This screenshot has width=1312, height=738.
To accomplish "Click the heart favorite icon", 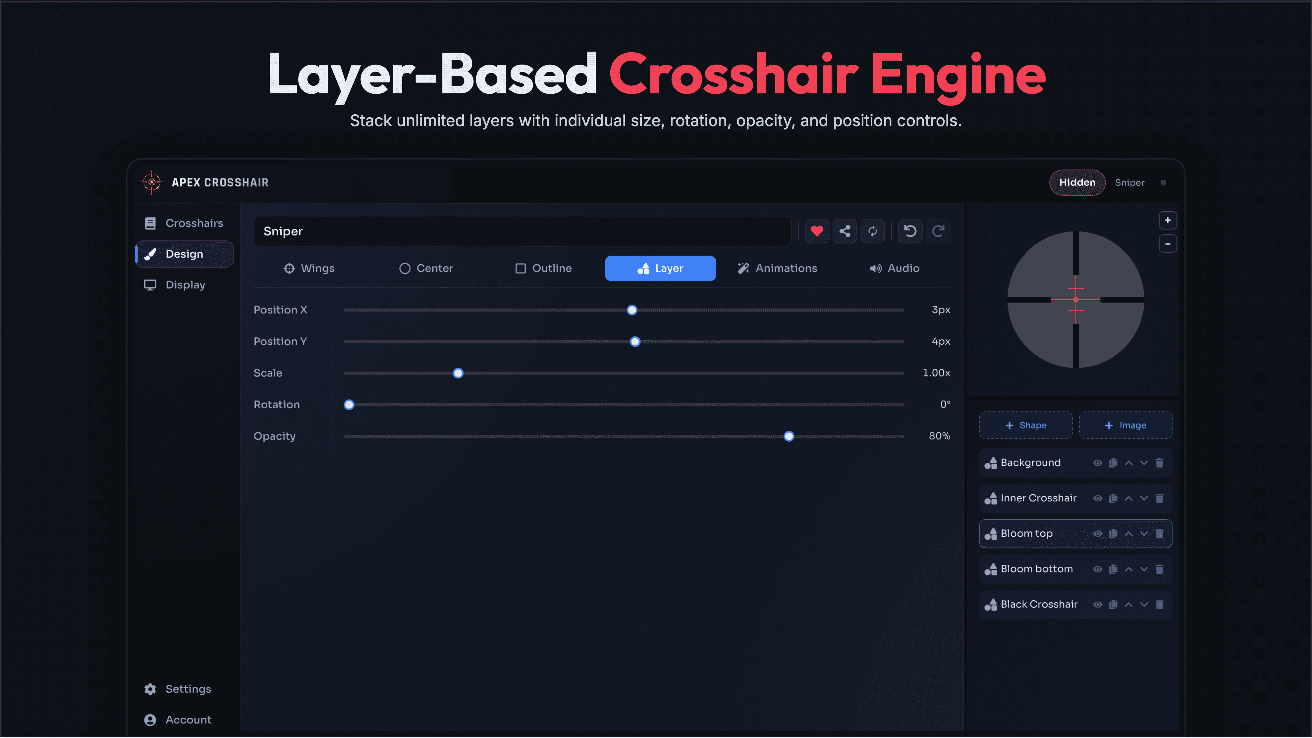I will [817, 231].
